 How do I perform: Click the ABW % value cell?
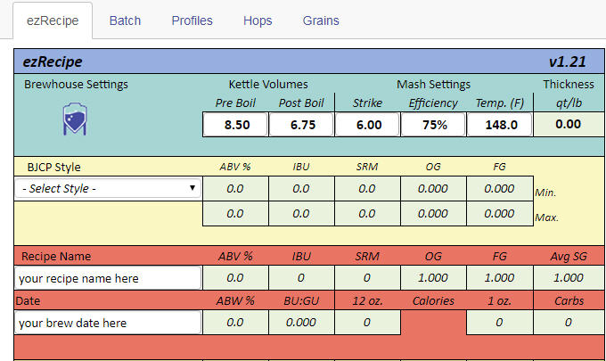(x=235, y=322)
